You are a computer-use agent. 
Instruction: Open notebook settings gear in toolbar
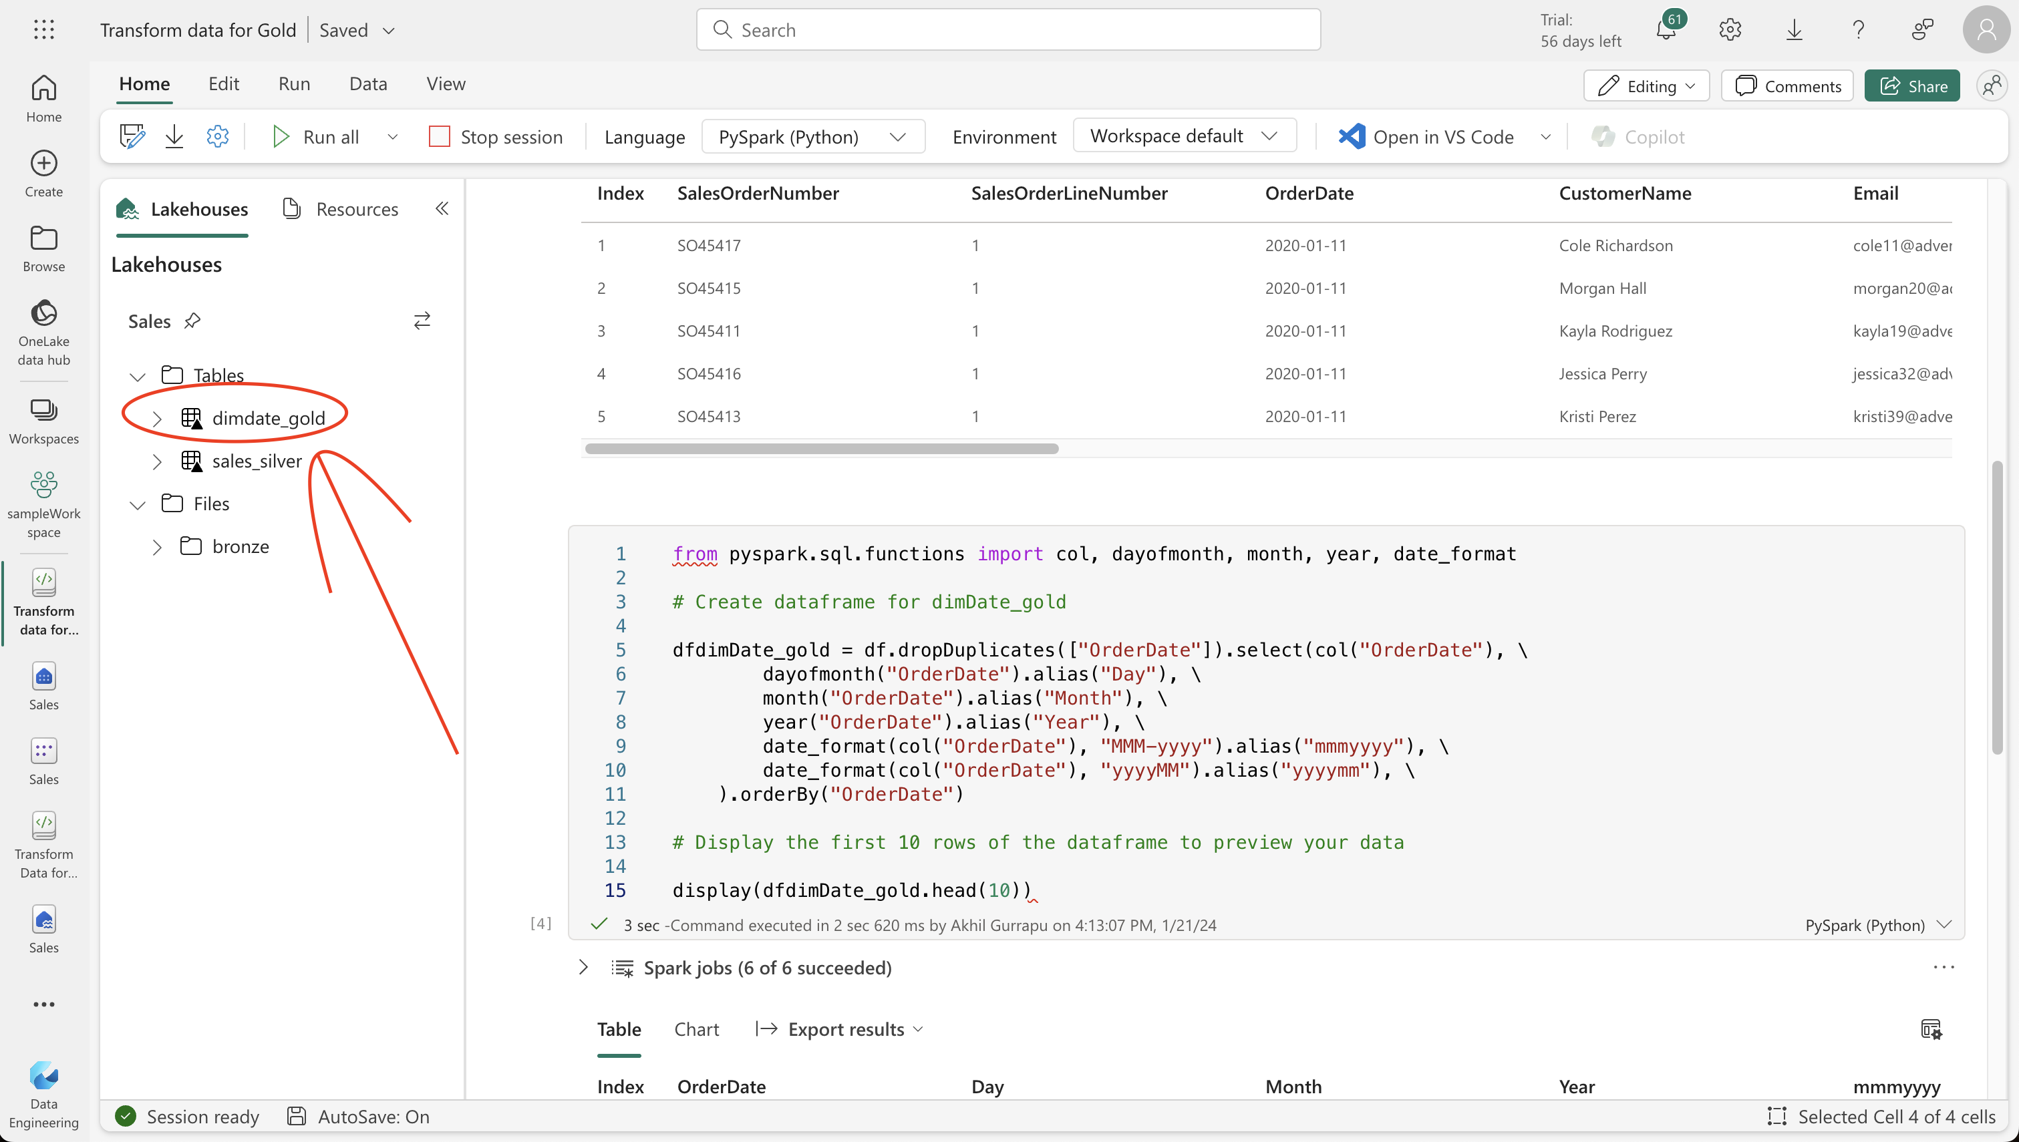coord(217,136)
